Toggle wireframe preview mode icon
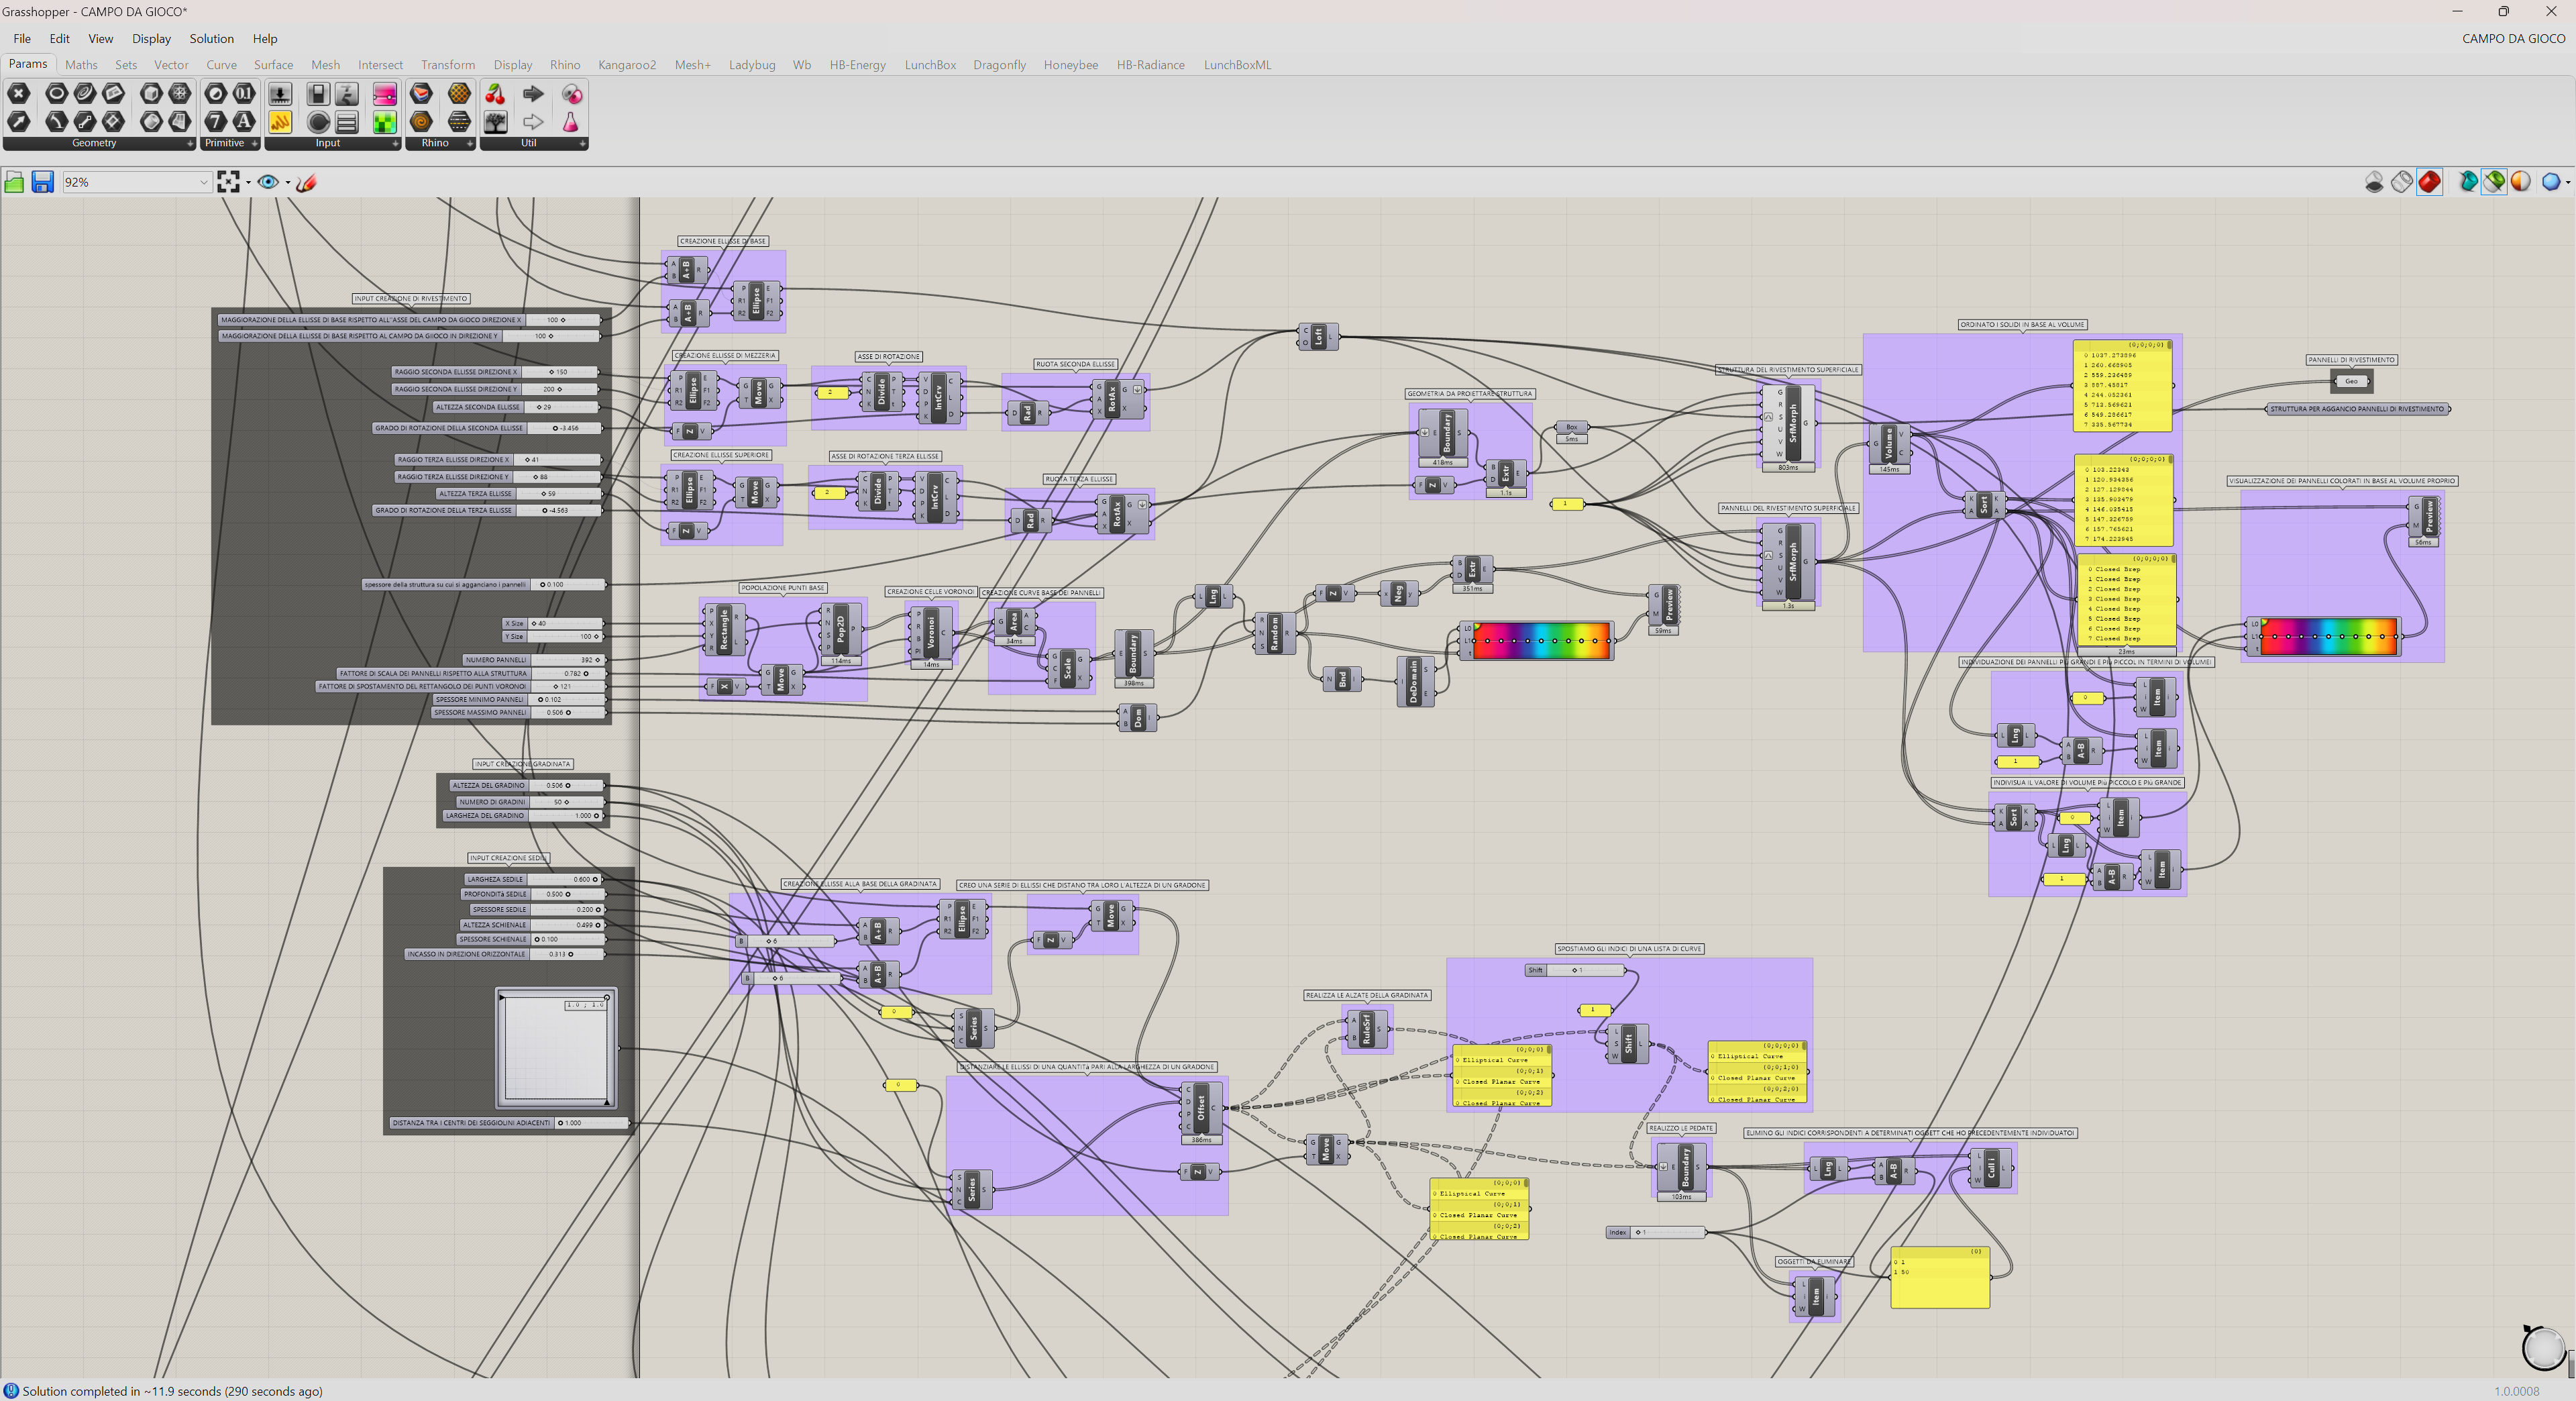Viewport: 2576px width, 1401px height. click(x=2401, y=182)
